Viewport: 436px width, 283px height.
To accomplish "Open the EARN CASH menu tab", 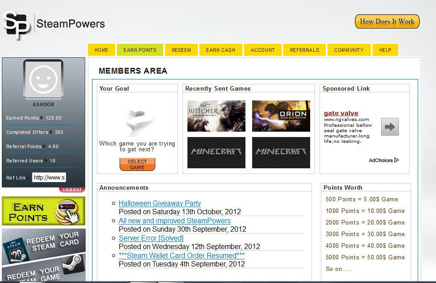I will coord(221,50).
